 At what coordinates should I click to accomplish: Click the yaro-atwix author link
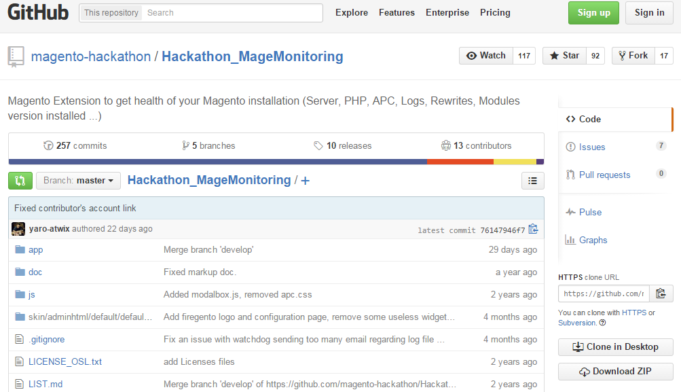[49, 229]
